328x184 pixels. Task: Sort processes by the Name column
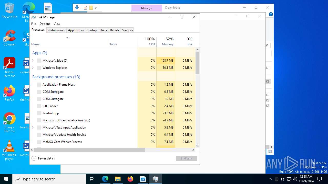[x=68, y=42]
